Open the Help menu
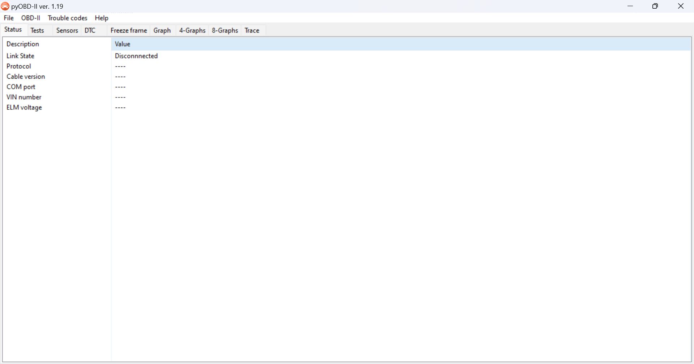 point(101,18)
